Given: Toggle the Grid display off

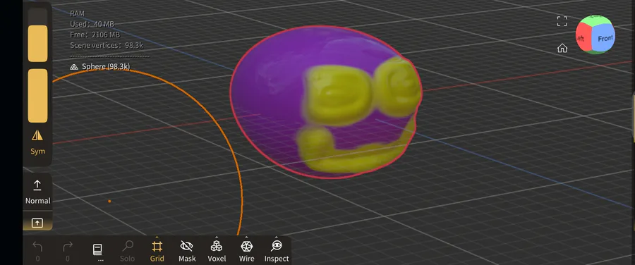Looking at the screenshot, I should [x=157, y=250].
